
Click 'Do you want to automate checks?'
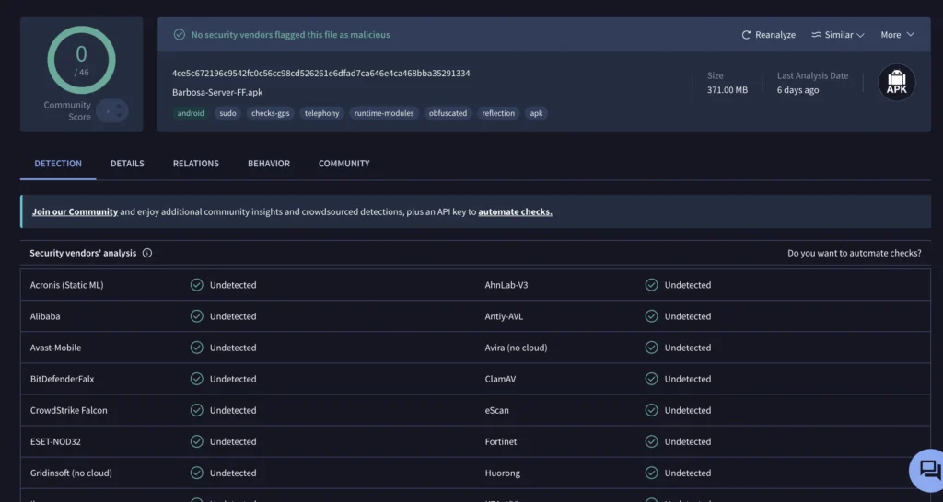(x=854, y=254)
